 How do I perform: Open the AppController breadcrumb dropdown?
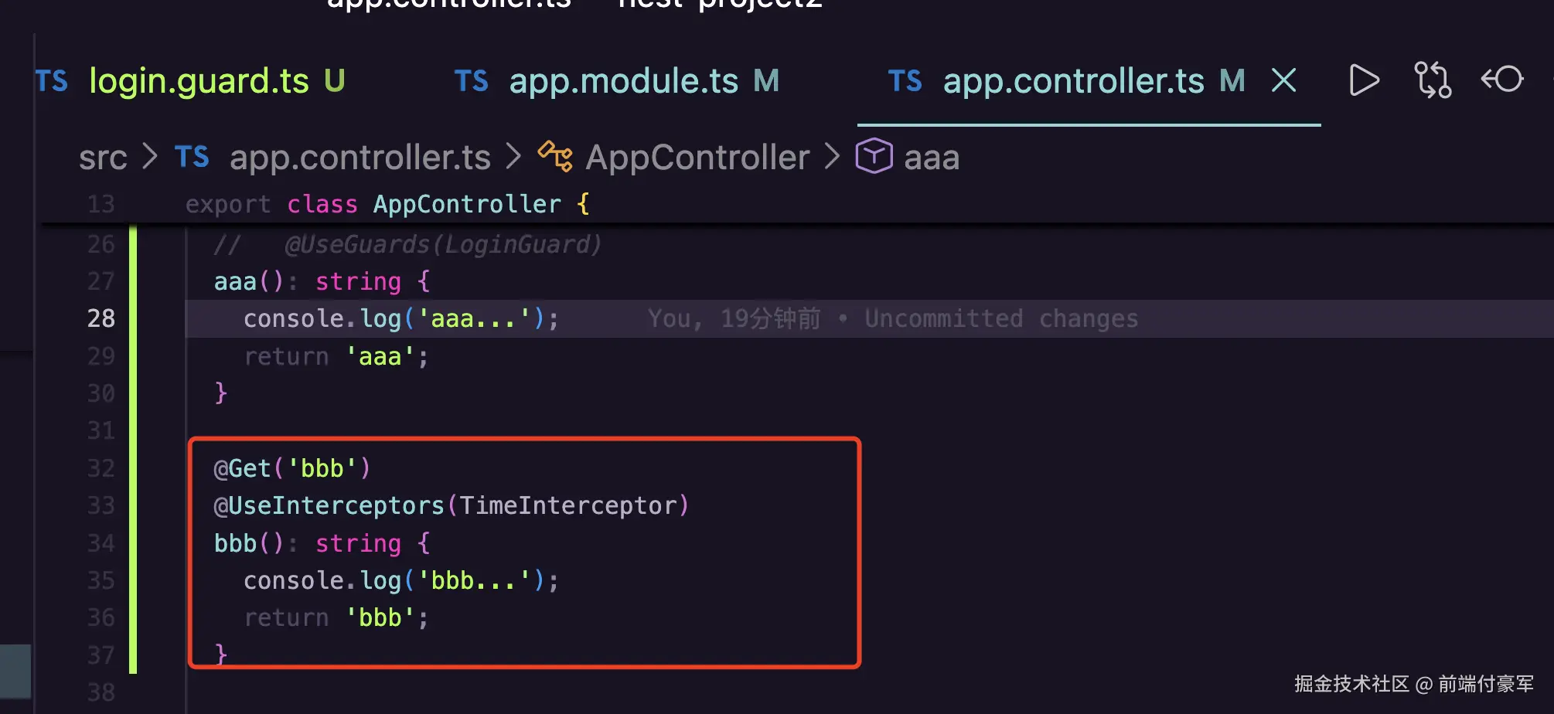(x=697, y=158)
